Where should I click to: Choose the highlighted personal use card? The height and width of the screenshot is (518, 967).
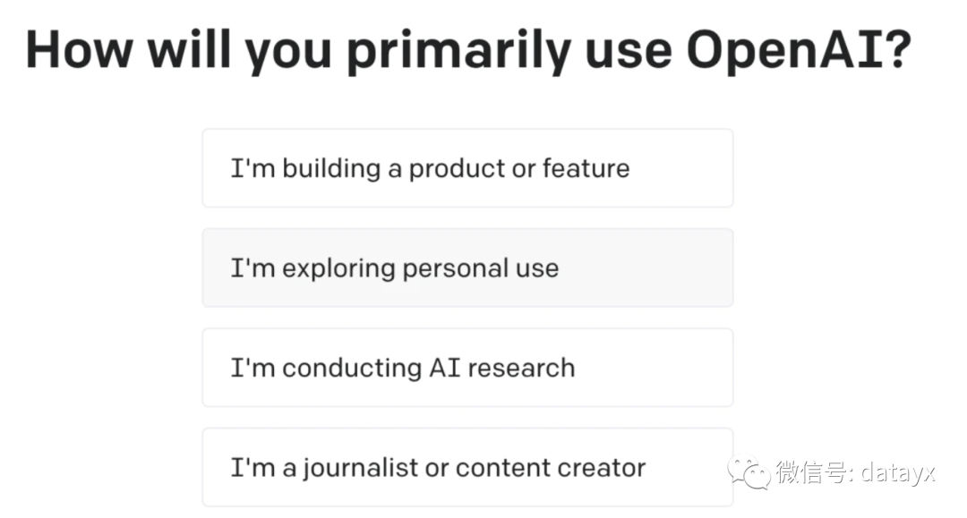click(467, 267)
